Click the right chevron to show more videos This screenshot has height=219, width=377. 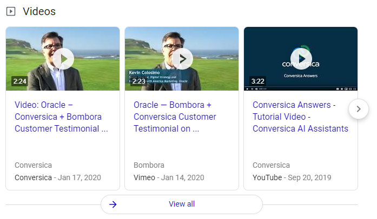pyautogui.click(x=358, y=109)
